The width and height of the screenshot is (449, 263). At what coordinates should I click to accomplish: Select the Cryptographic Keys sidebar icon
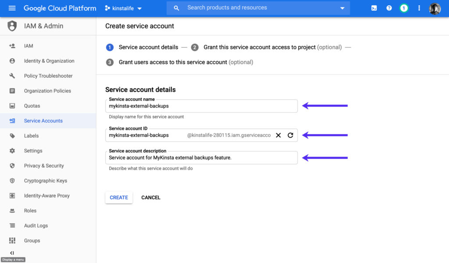[x=13, y=180]
